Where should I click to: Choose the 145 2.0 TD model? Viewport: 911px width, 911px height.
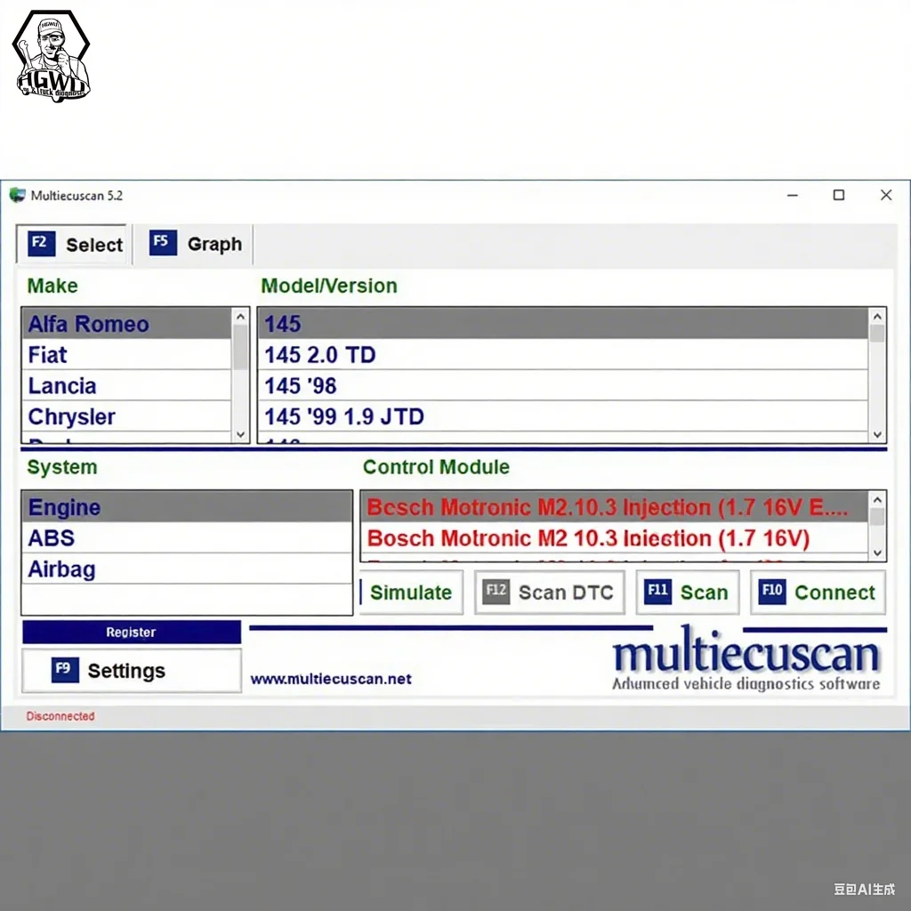[563, 354]
